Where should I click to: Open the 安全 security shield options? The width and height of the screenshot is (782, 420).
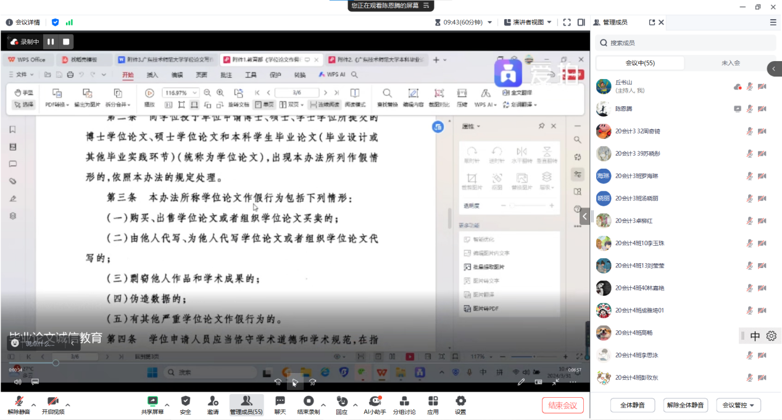(x=185, y=404)
